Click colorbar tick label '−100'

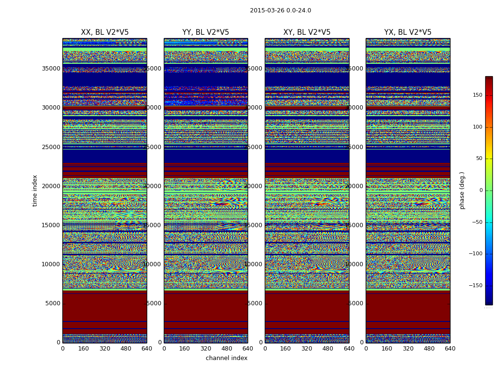pyautogui.click(x=475, y=254)
